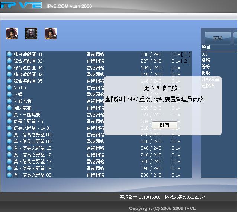Select the first warrior avatar thumbnail
238x212 pixels.
(x=12, y=34)
